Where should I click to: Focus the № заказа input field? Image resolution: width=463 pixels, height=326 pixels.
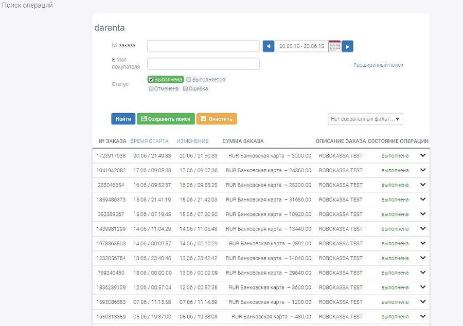tap(203, 46)
